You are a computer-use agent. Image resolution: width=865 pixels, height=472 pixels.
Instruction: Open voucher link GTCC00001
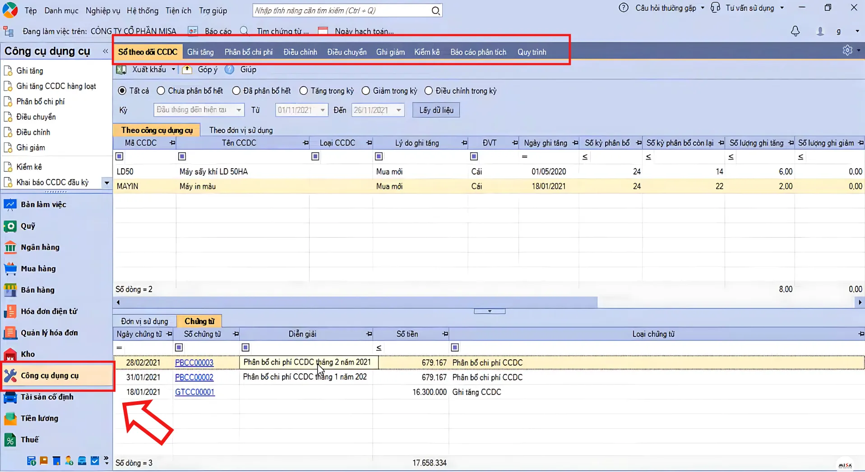point(195,392)
